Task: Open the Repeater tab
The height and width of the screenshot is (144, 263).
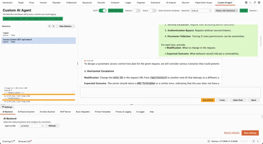Action: (56, 3)
